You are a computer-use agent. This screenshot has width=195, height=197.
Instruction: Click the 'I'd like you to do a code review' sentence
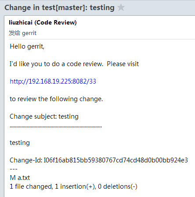(x=56, y=64)
